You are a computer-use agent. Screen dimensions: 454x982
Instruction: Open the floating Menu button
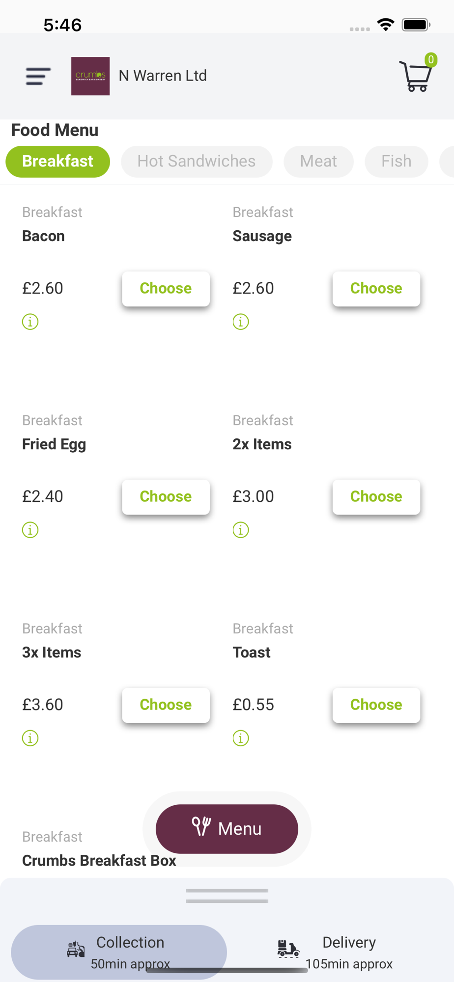coord(227,829)
